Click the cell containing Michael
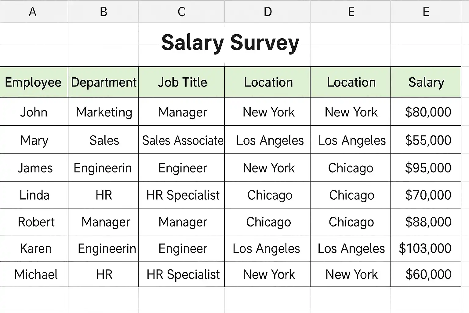469x313 pixels. [36, 274]
